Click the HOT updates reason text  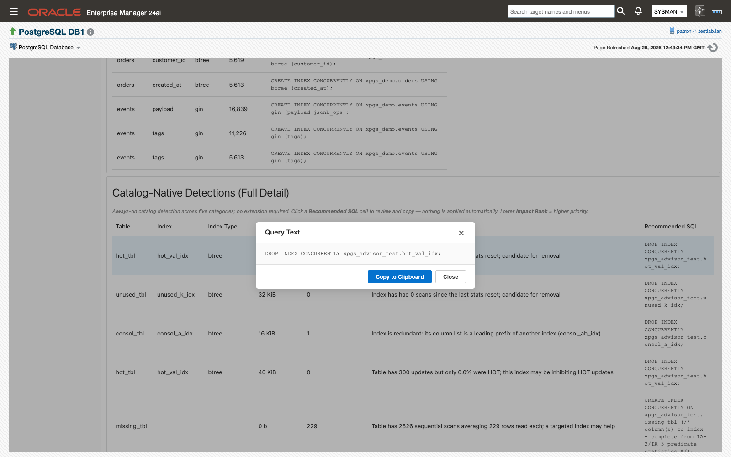pyautogui.click(x=493, y=372)
